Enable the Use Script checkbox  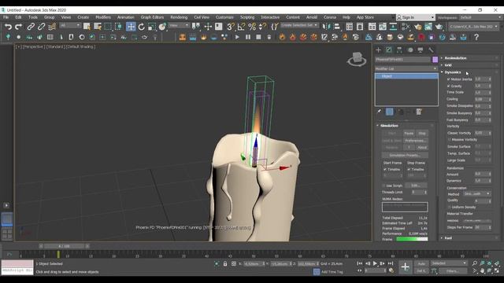[384, 186]
